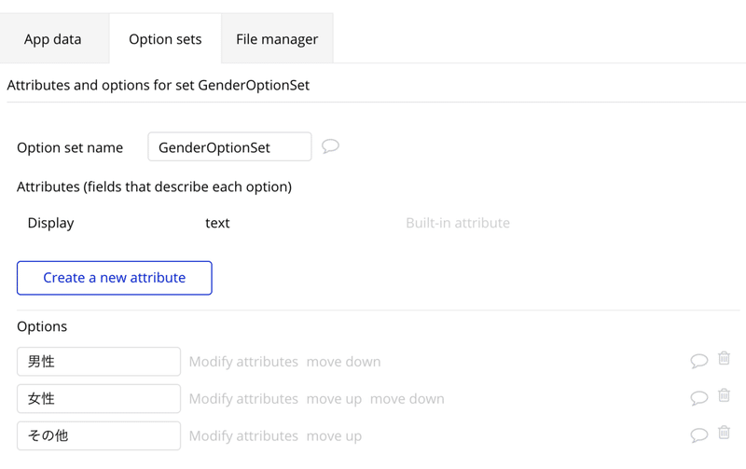Modify attributes of 女性 option
This screenshot has height=469, width=746.
[243, 398]
